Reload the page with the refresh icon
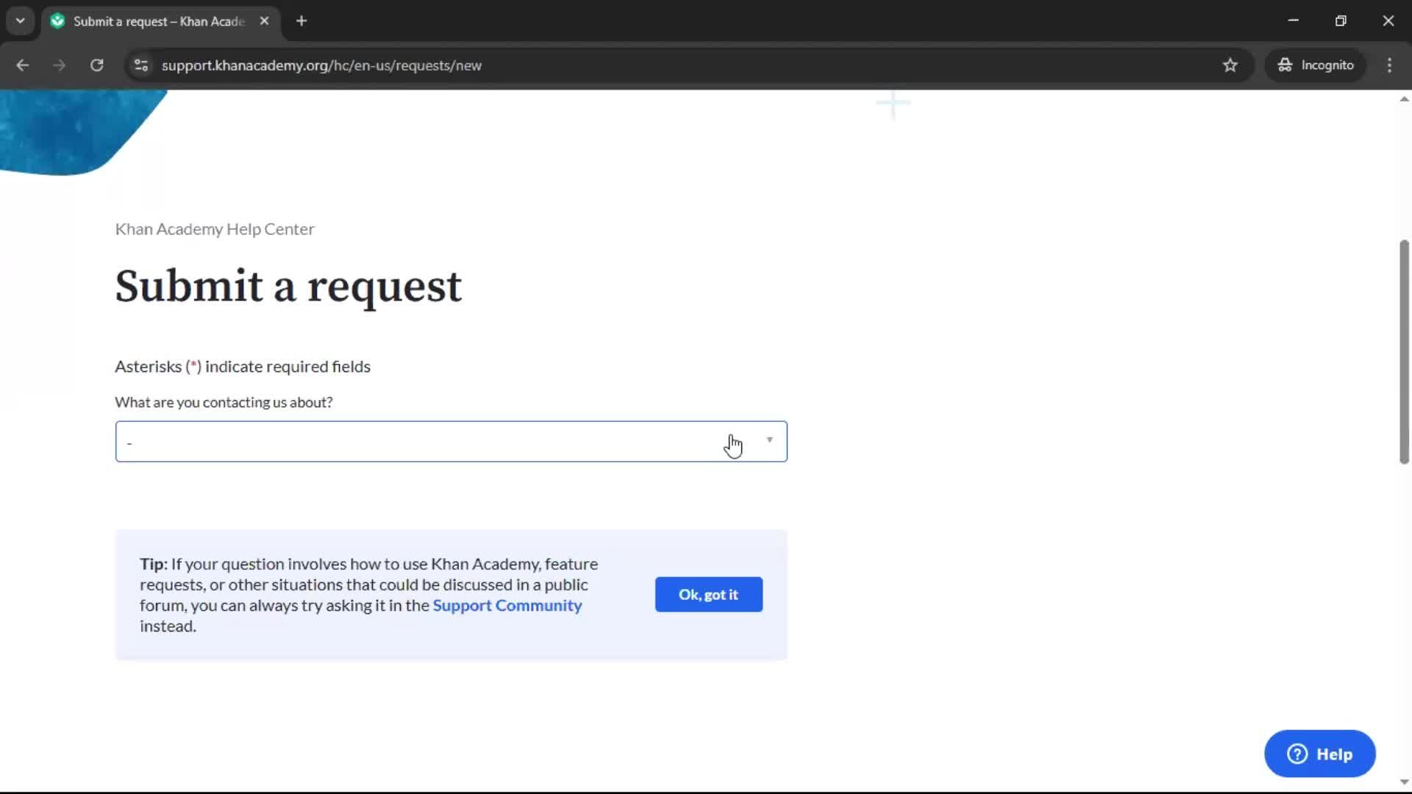Screen dimensions: 1412x794 (x=96, y=65)
